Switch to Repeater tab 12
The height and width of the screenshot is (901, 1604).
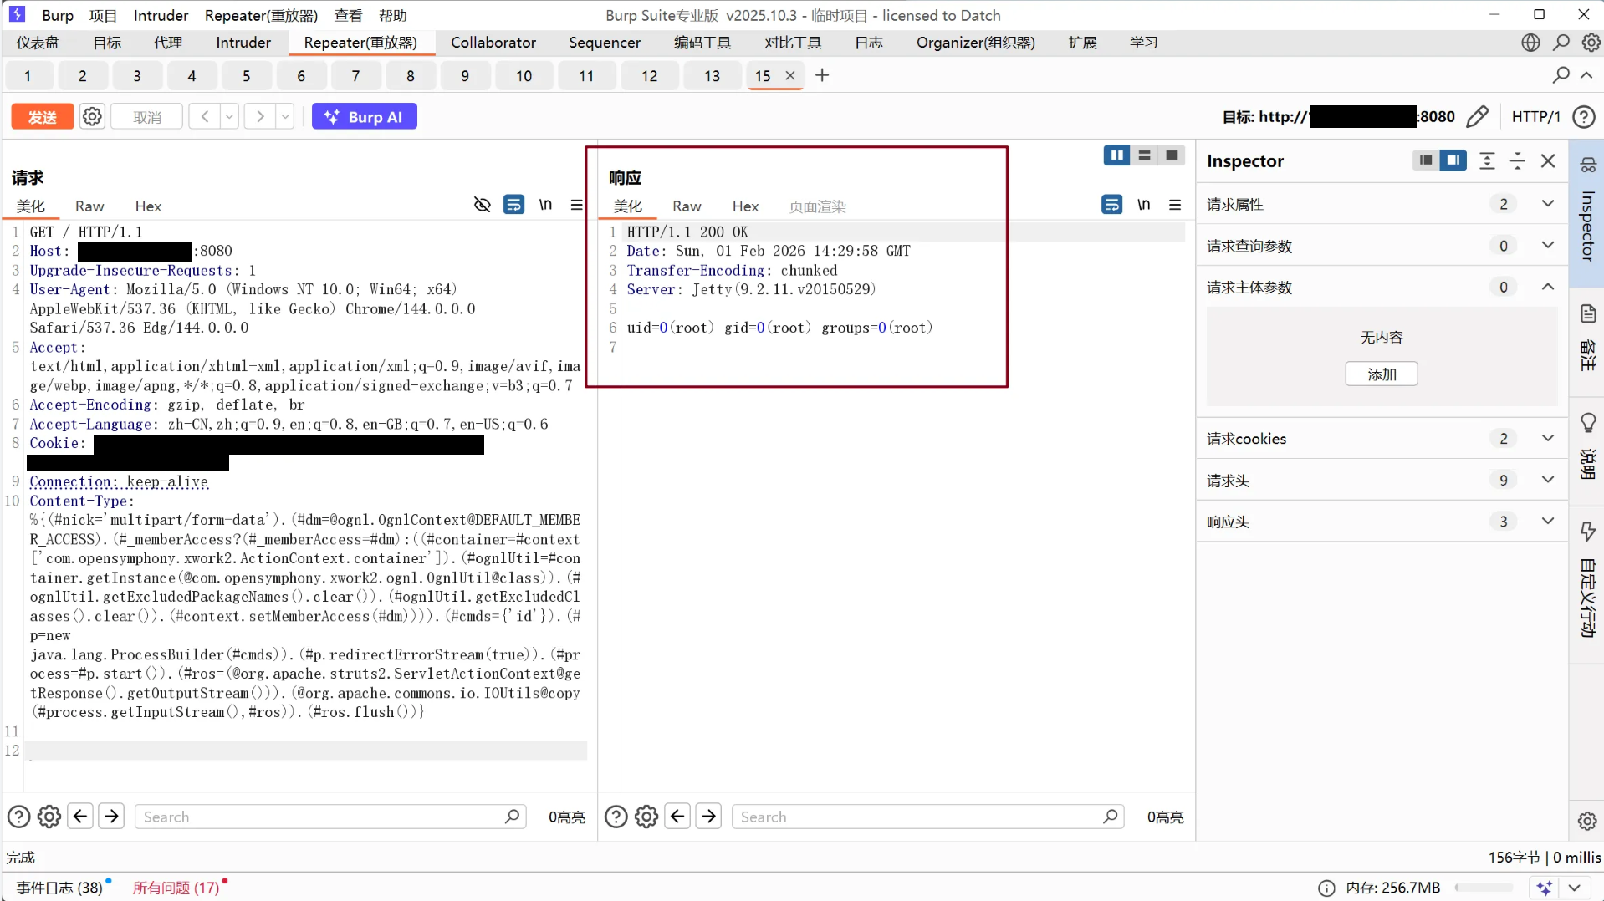coord(649,76)
